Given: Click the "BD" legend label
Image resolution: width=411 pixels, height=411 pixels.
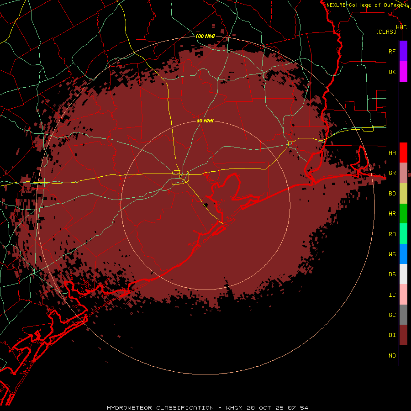Looking at the screenshot, I should [392, 194].
